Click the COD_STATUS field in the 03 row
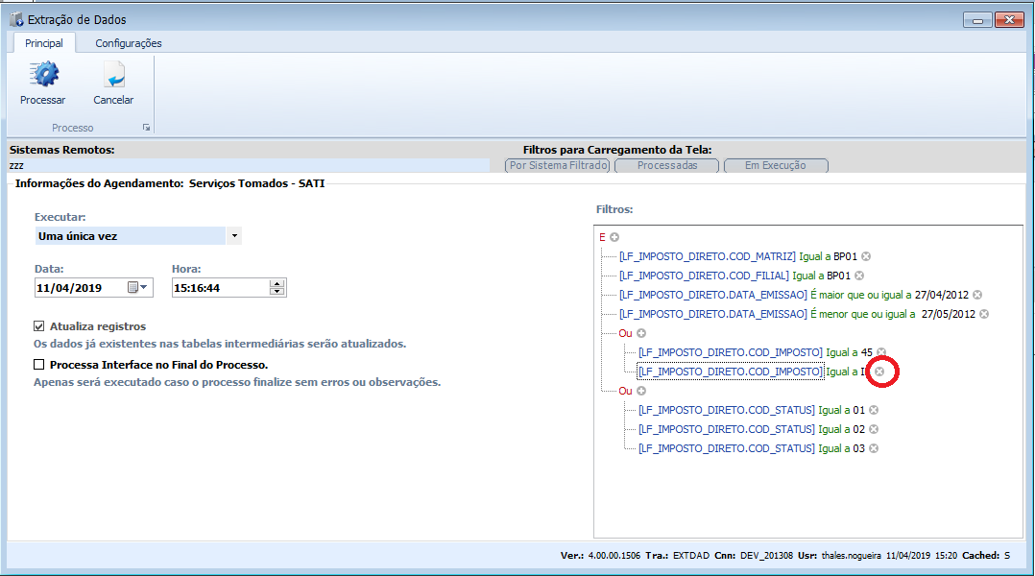Image resolution: width=1035 pixels, height=576 pixels. (x=726, y=448)
